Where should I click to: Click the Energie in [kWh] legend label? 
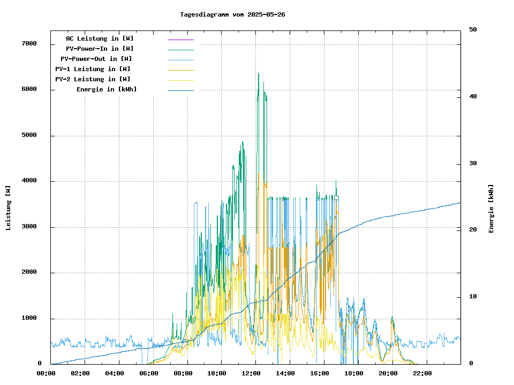pyautogui.click(x=107, y=89)
